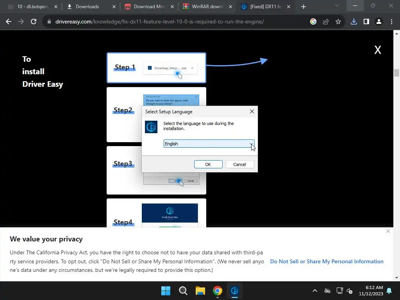Image resolution: width=400 pixels, height=300 pixels.
Task: Open the notifications bell
Action: pyautogui.click(x=389, y=291)
